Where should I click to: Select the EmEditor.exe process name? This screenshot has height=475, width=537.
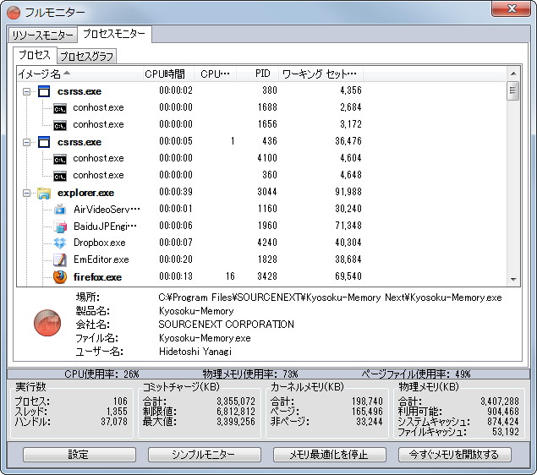[101, 259]
